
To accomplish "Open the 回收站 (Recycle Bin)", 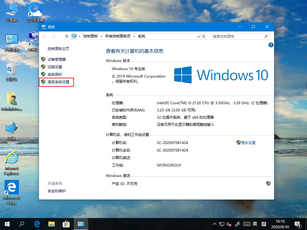I will [x=12, y=69].
